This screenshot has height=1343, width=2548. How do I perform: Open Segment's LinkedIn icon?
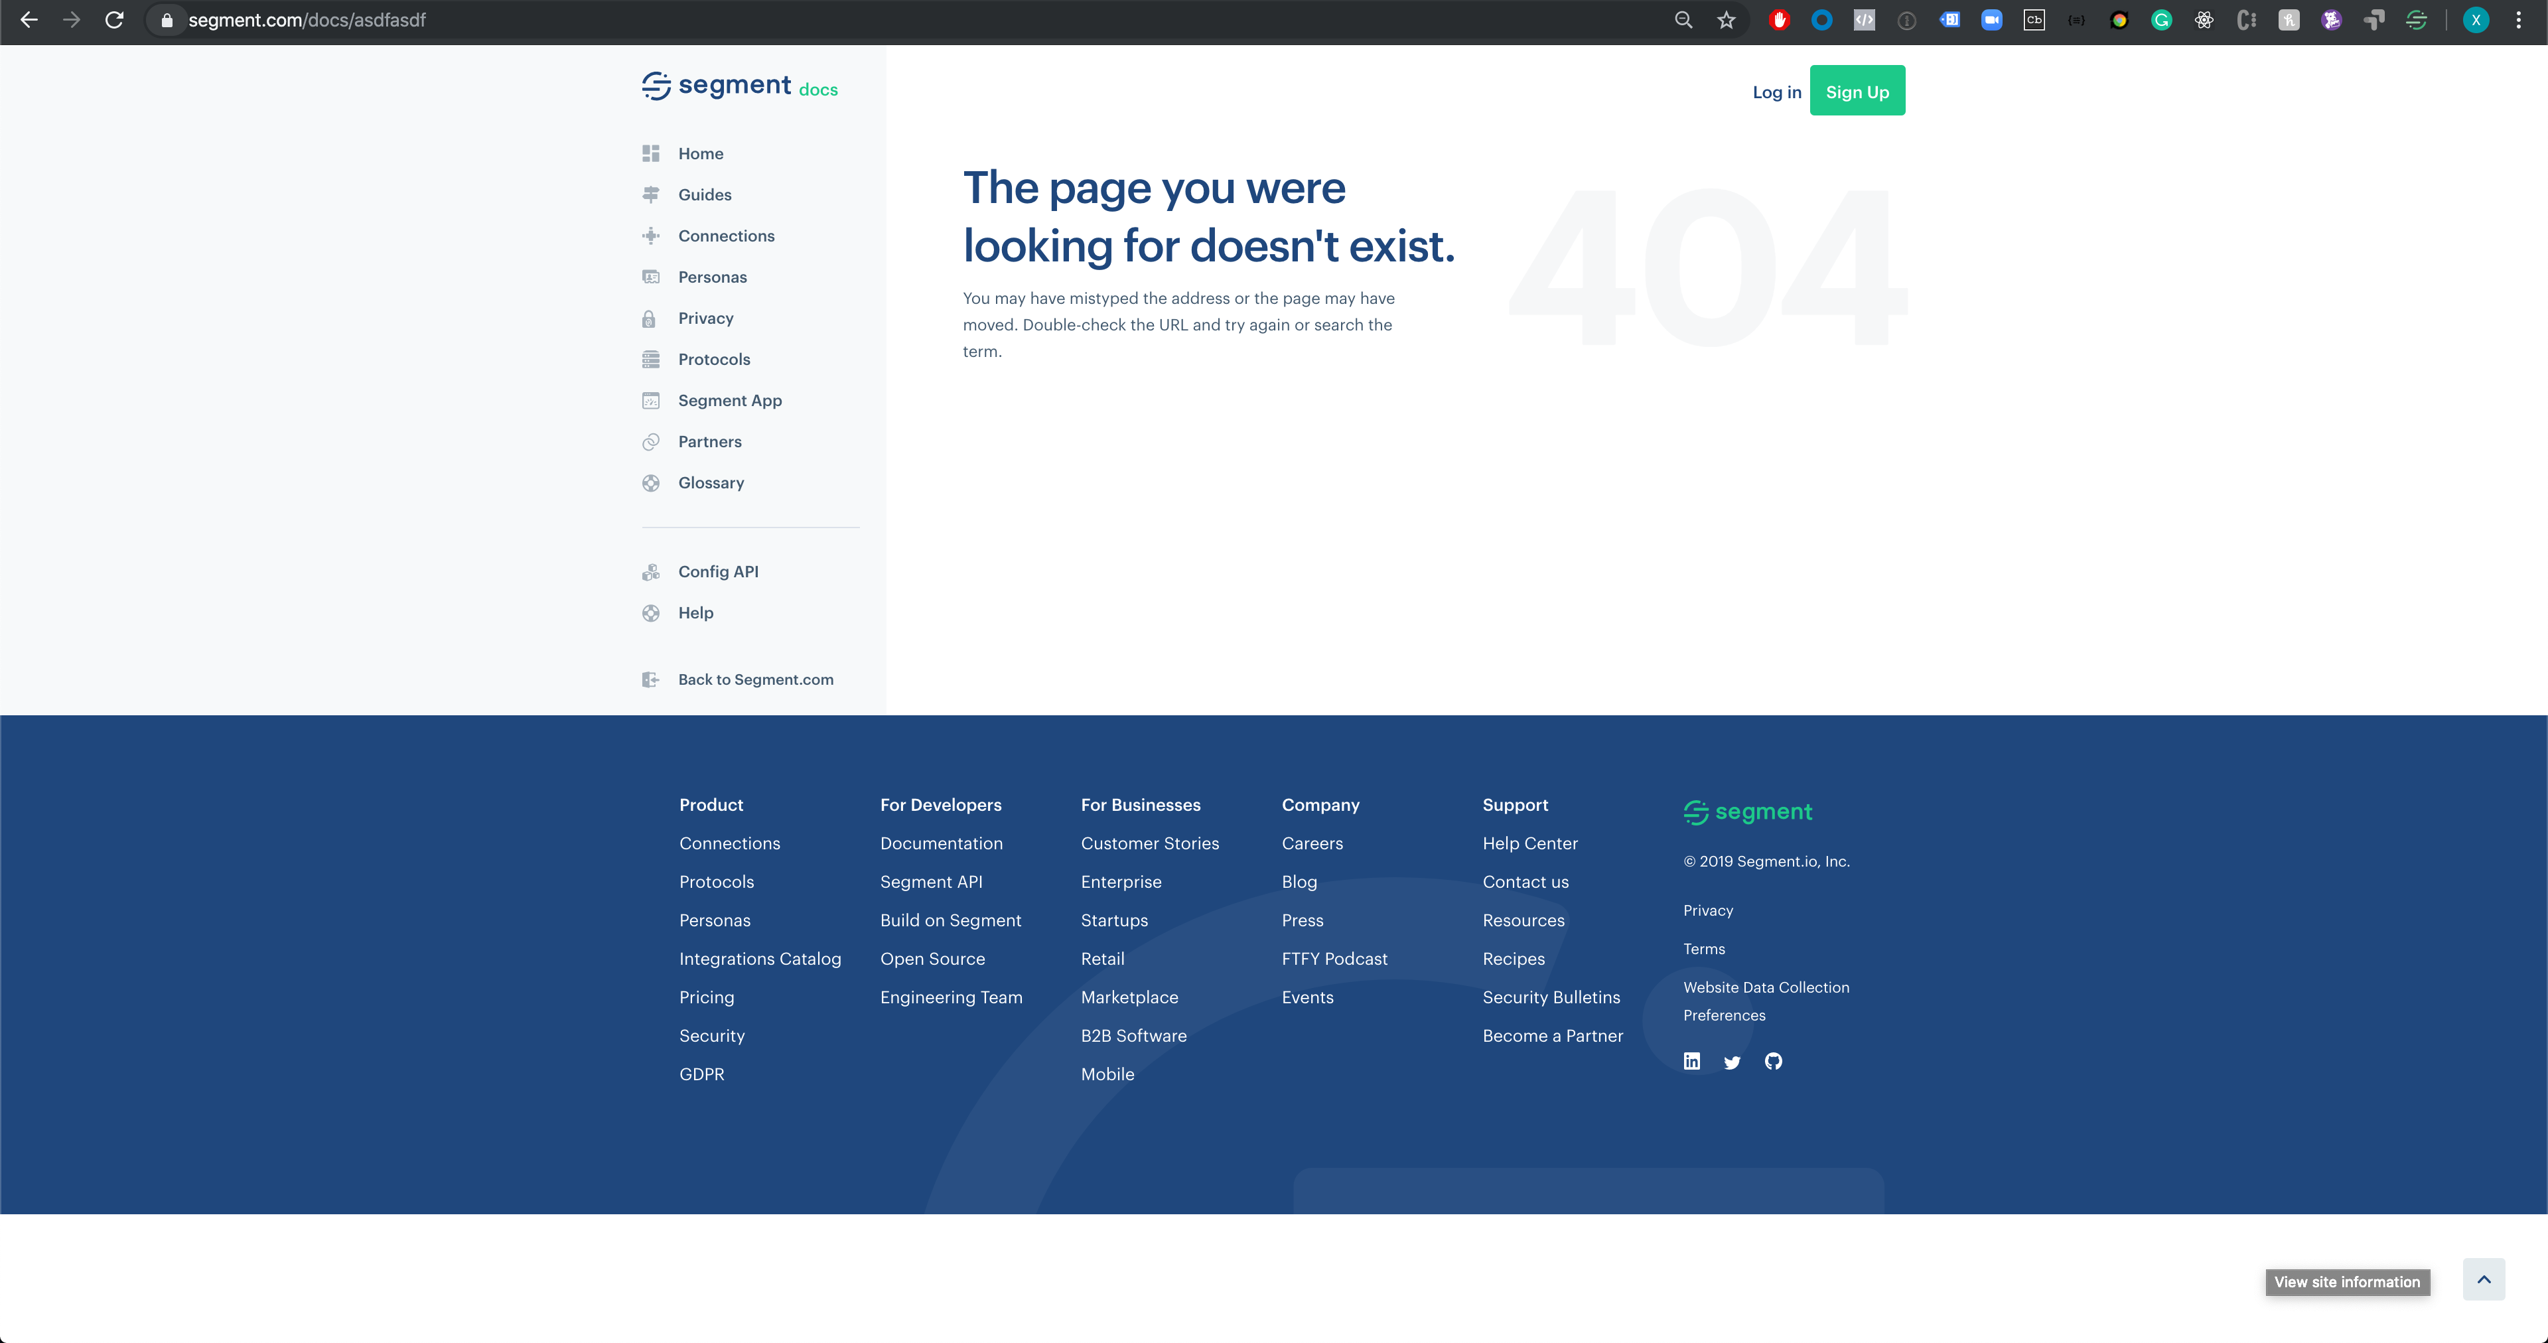click(x=1691, y=1062)
